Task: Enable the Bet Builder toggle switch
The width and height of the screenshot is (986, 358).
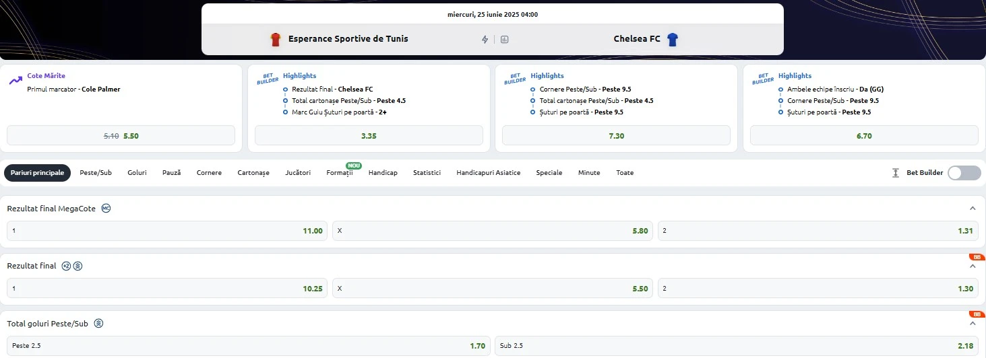Action: point(964,173)
